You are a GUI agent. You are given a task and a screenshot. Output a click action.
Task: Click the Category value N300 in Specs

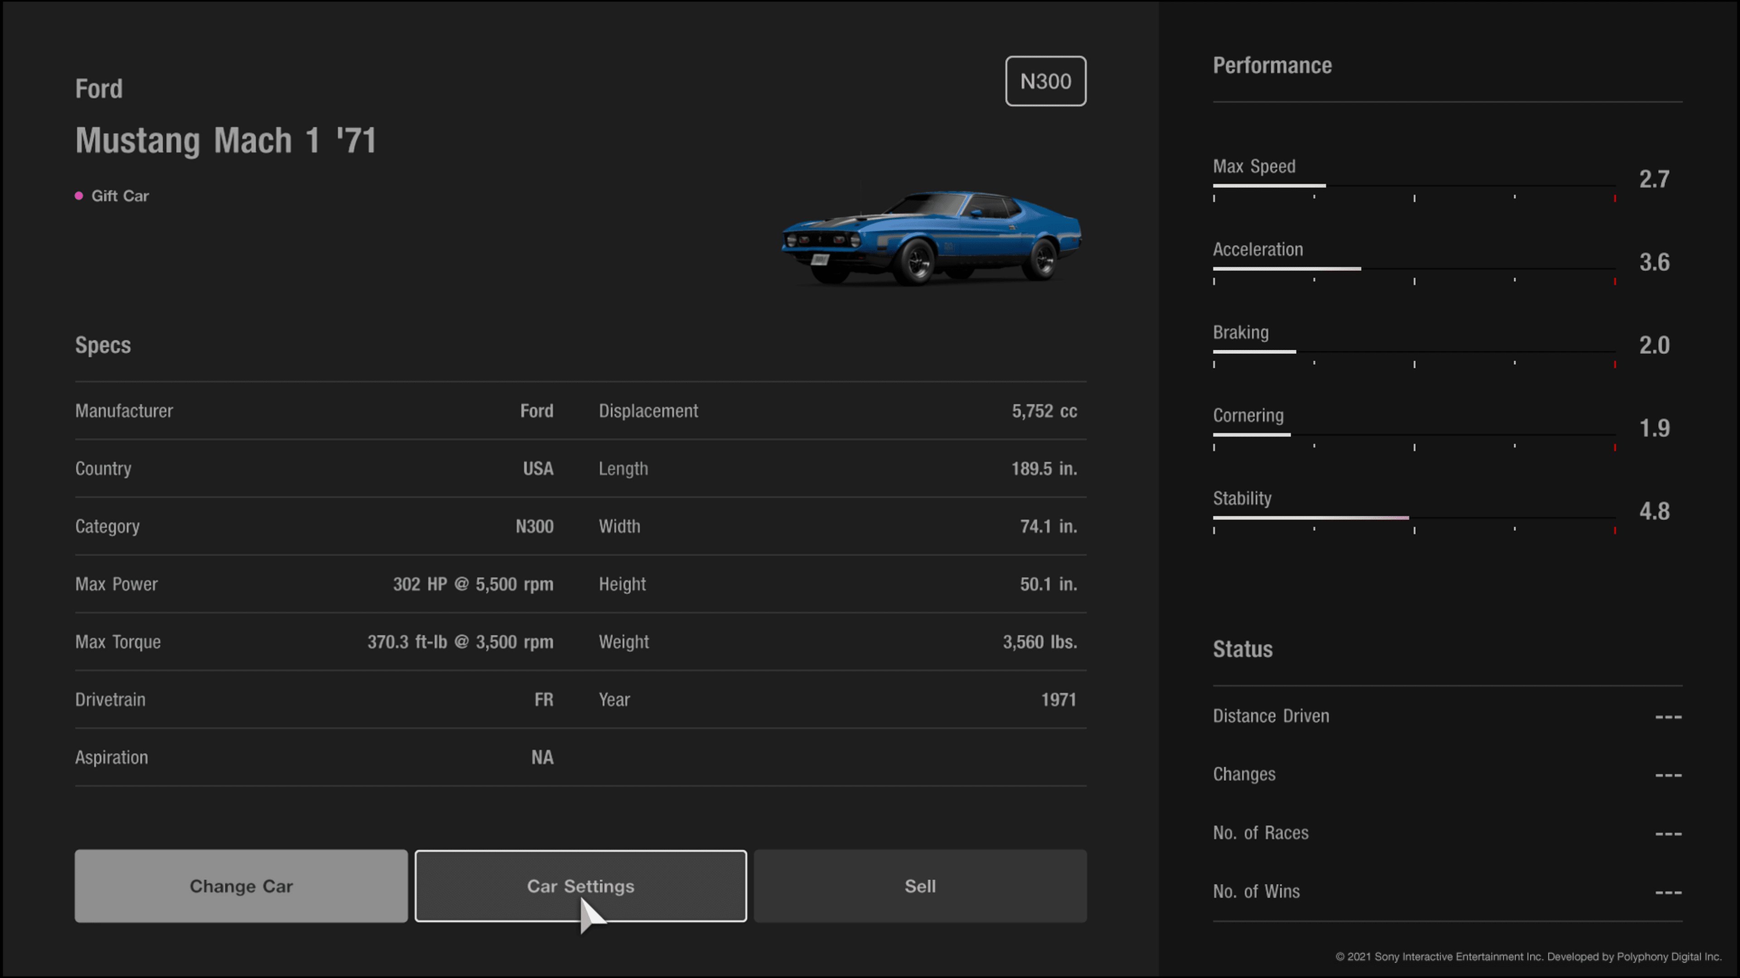coord(534,527)
